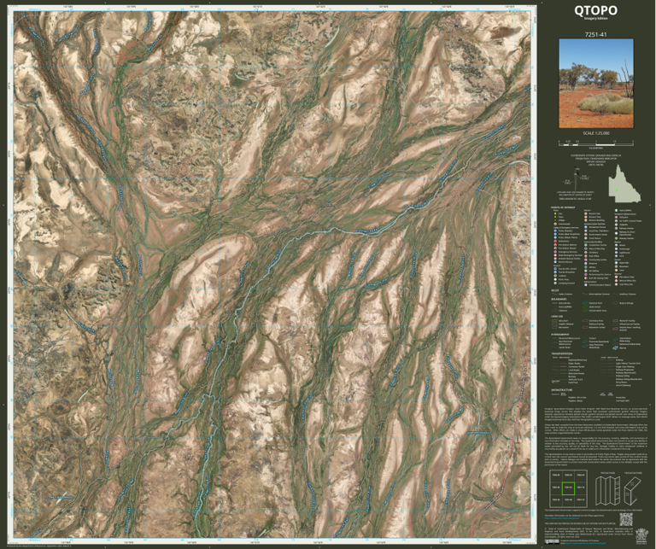Click the Mountain legend symbol
The image size is (656, 549).
pos(616,266)
